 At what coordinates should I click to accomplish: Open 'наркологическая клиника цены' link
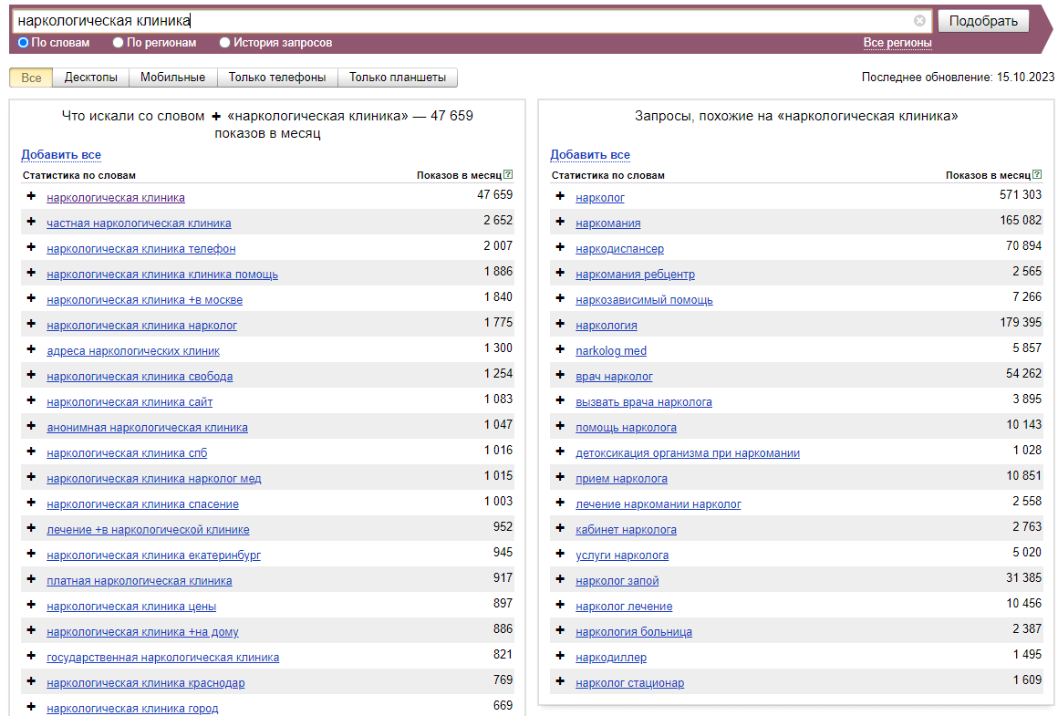(x=131, y=607)
